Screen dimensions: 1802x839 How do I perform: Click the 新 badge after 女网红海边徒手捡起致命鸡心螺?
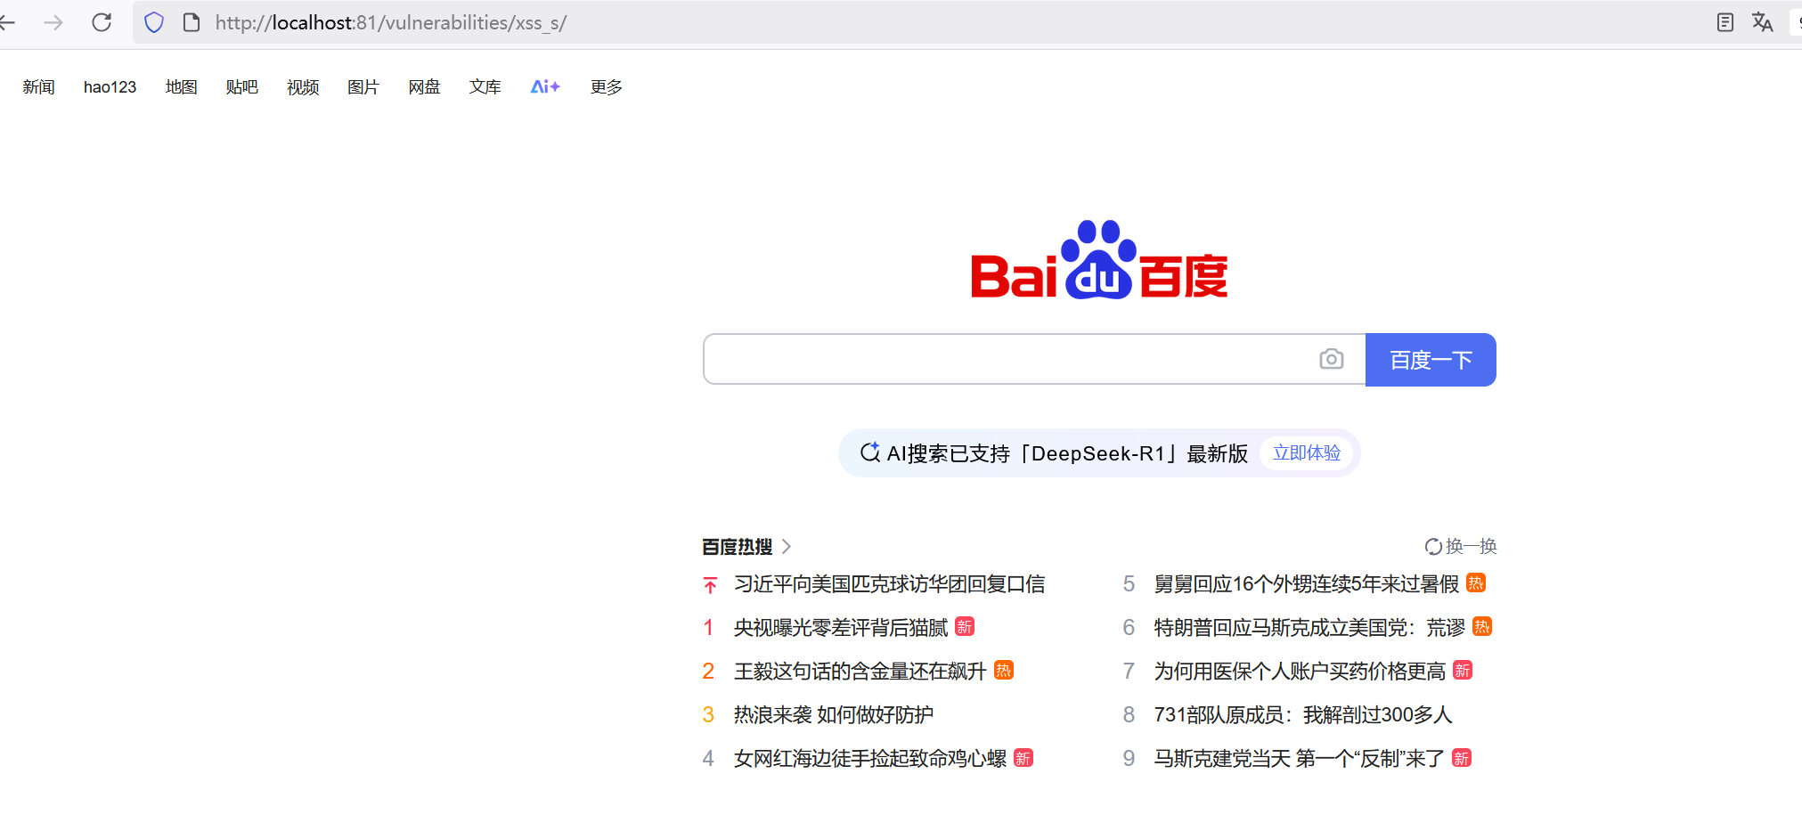click(x=1023, y=759)
